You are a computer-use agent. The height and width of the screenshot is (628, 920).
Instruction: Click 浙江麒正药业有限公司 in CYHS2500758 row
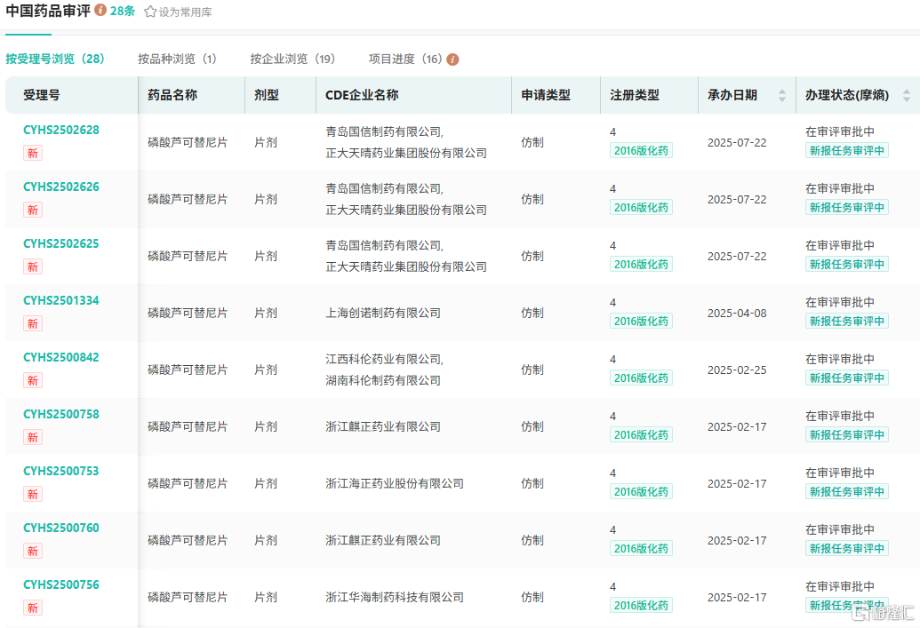pyautogui.click(x=383, y=427)
